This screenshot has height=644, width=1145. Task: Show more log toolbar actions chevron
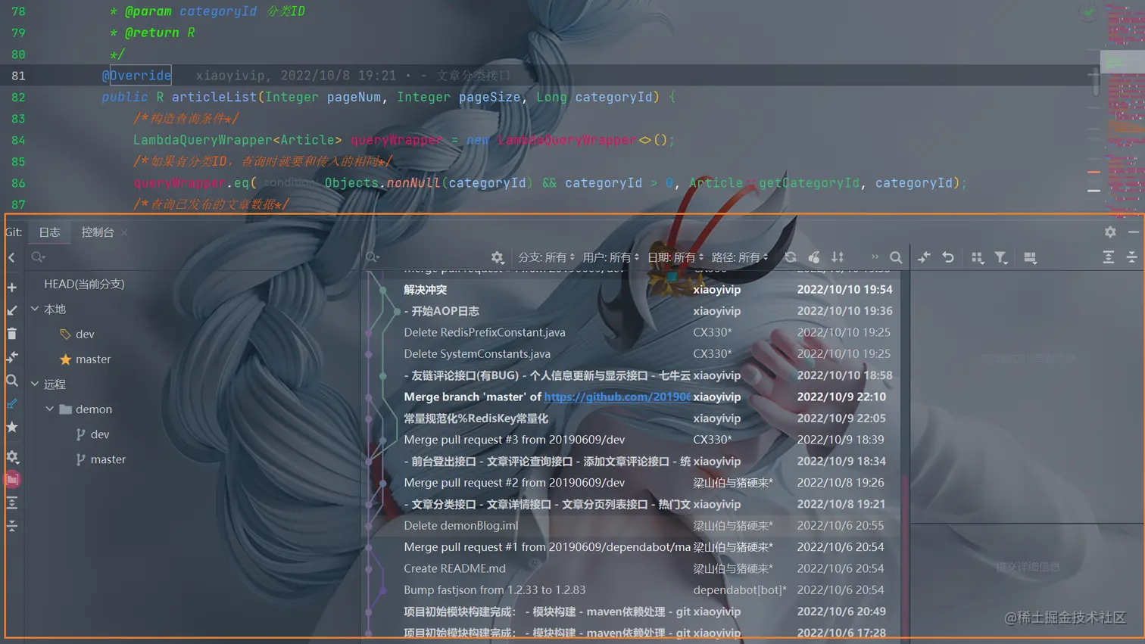(x=875, y=257)
